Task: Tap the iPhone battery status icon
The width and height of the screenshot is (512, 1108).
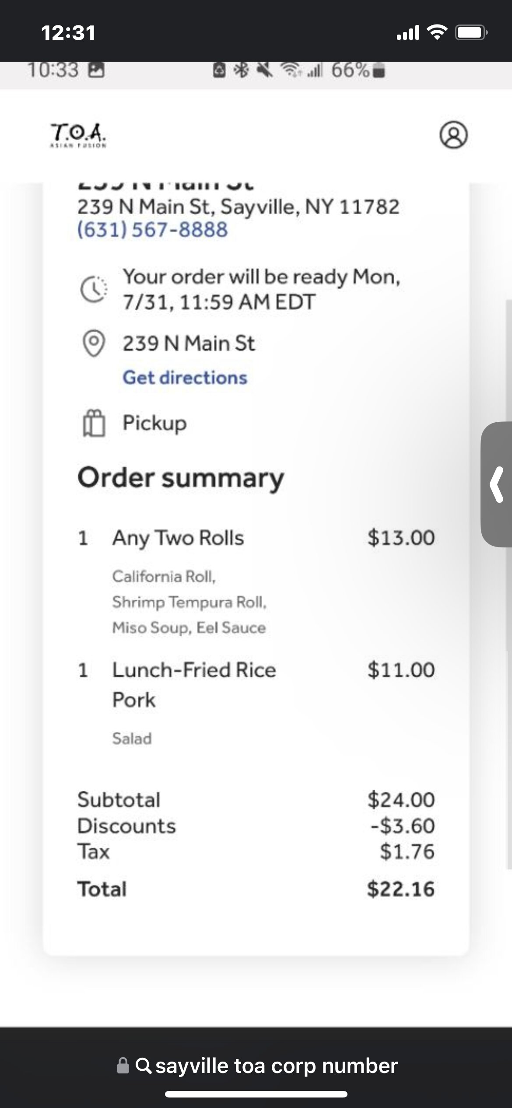Action: tap(471, 33)
